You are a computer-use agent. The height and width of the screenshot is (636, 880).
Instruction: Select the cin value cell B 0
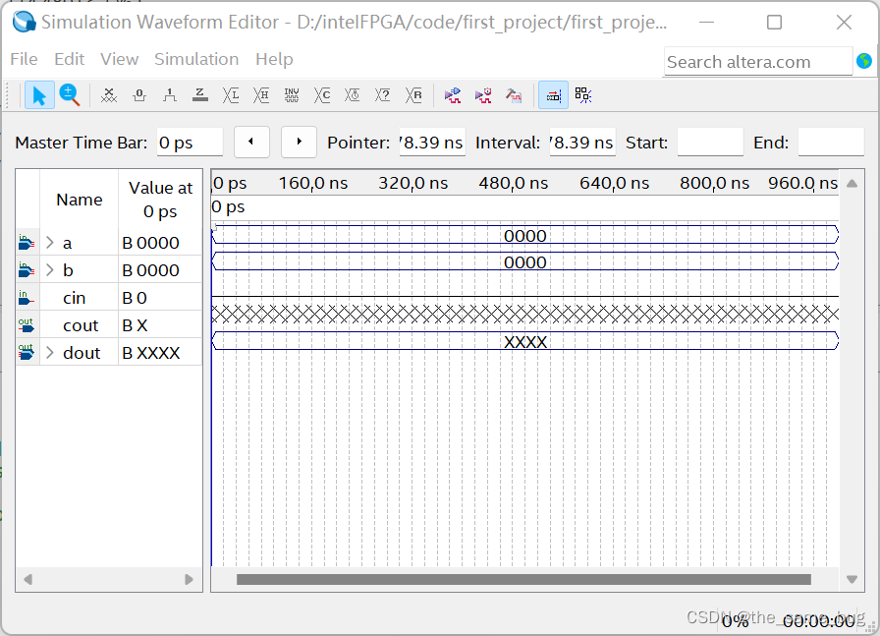click(160, 297)
